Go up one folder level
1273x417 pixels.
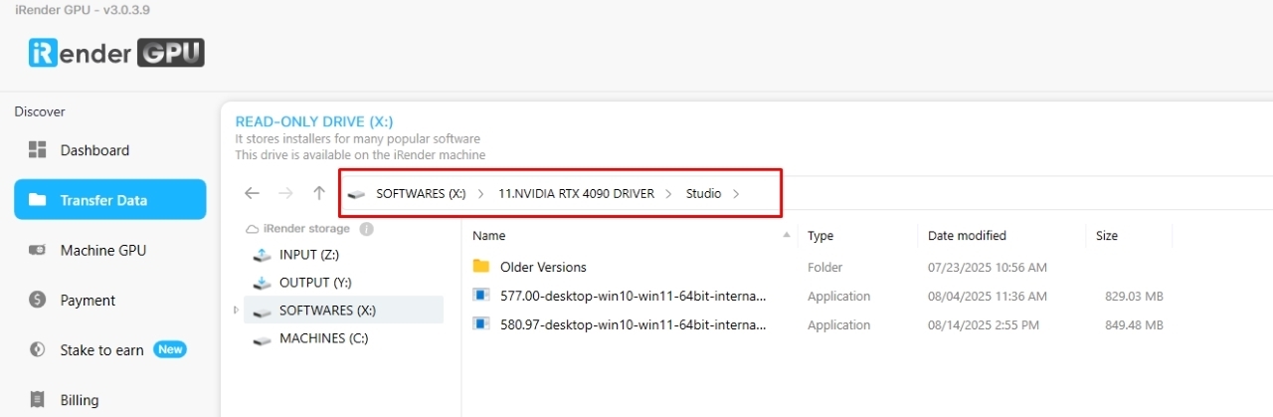pyautogui.click(x=318, y=193)
